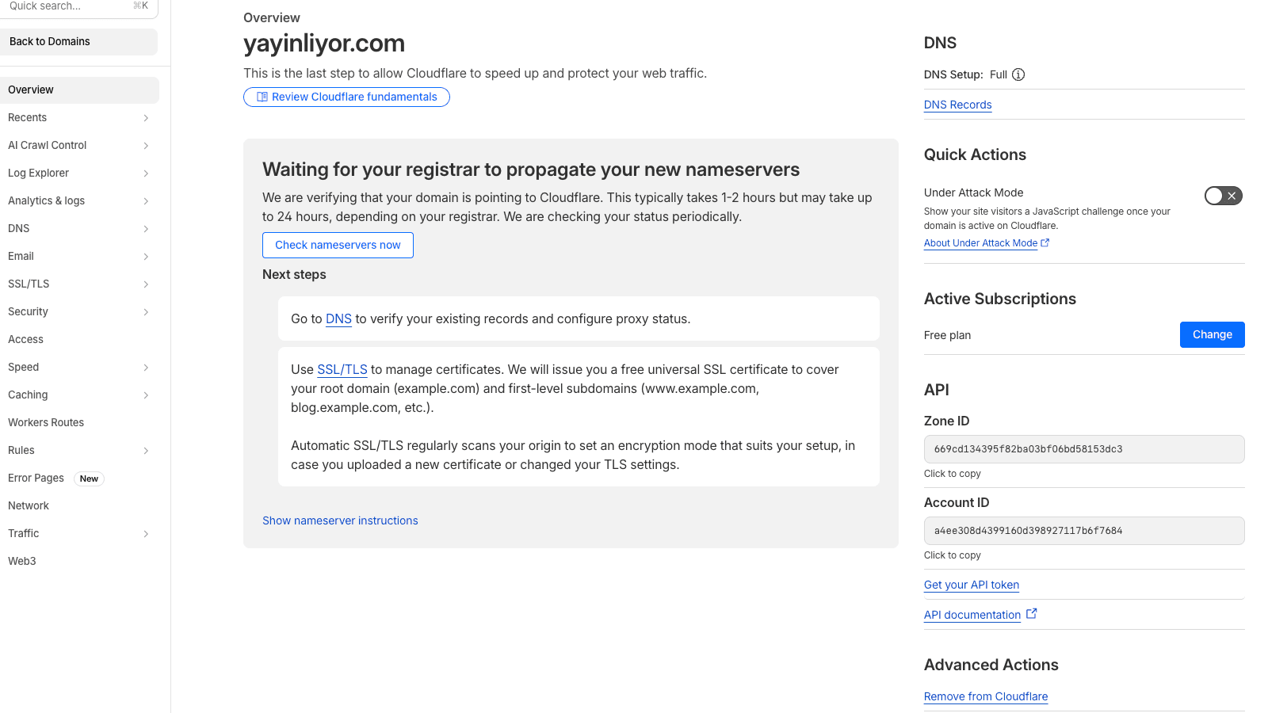Click the Change plan button
The image size is (1268, 713).
tap(1212, 334)
